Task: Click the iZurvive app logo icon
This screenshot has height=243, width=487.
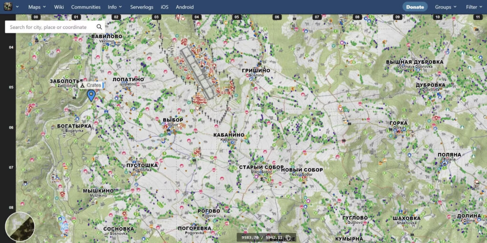Action: (7, 7)
